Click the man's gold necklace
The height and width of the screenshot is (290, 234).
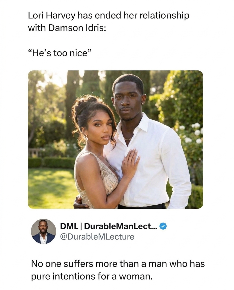128,139
